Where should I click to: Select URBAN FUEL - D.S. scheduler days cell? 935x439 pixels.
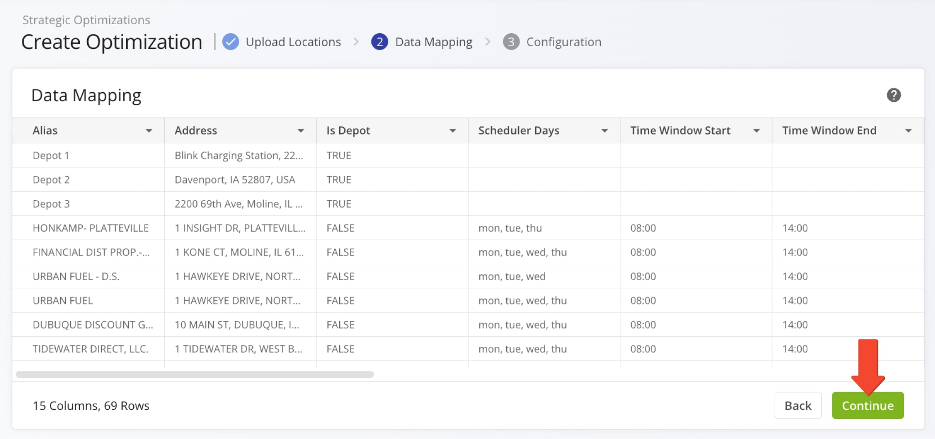click(512, 277)
